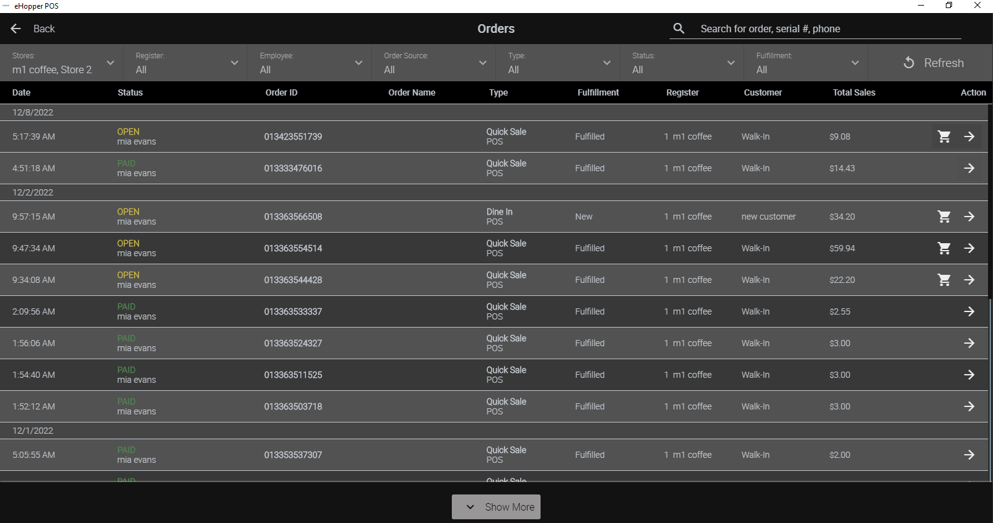Click the 'new customer' cell
Viewport: 993px width, 523px height.
pyautogui.click(x=768, y=217)
